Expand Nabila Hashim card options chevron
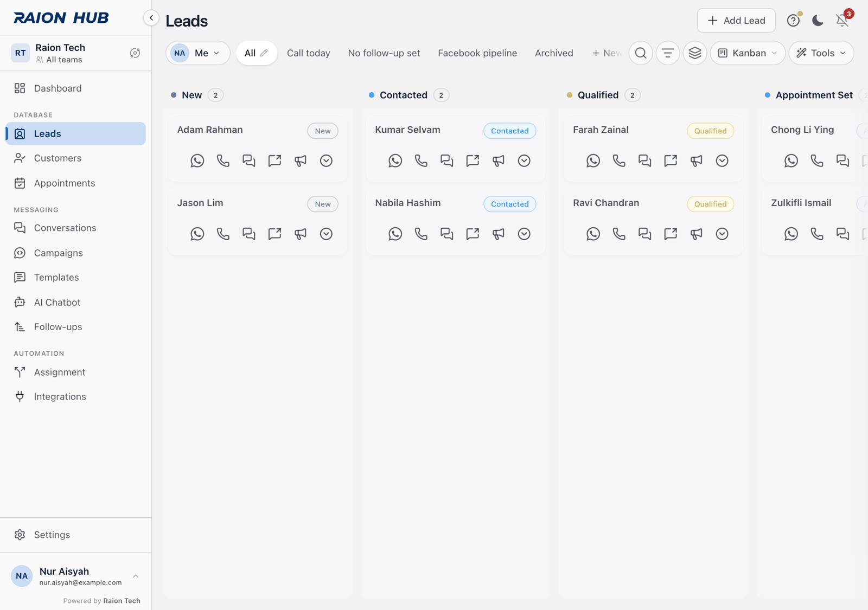 coord(524,234)
